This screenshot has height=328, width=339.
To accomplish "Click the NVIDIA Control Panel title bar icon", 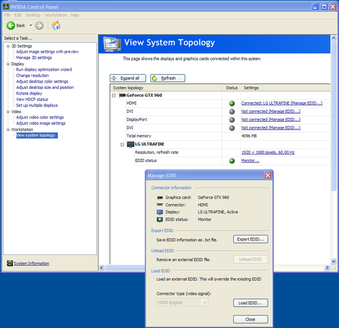I will tap(6, 7).
